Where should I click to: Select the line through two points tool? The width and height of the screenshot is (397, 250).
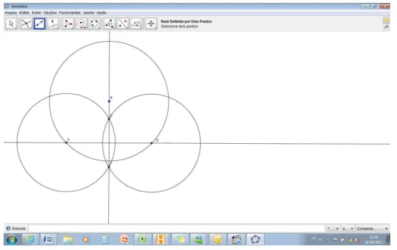[x=40, y=23]
